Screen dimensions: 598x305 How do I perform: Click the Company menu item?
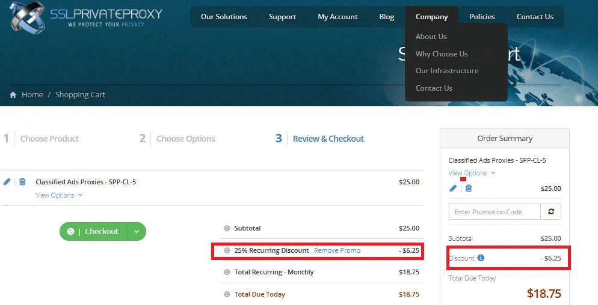pyautogui.click(x=432, y=17)
